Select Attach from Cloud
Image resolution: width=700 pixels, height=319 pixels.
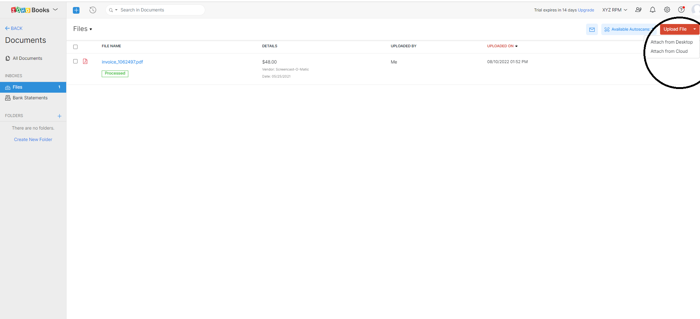tap(669, 51)
